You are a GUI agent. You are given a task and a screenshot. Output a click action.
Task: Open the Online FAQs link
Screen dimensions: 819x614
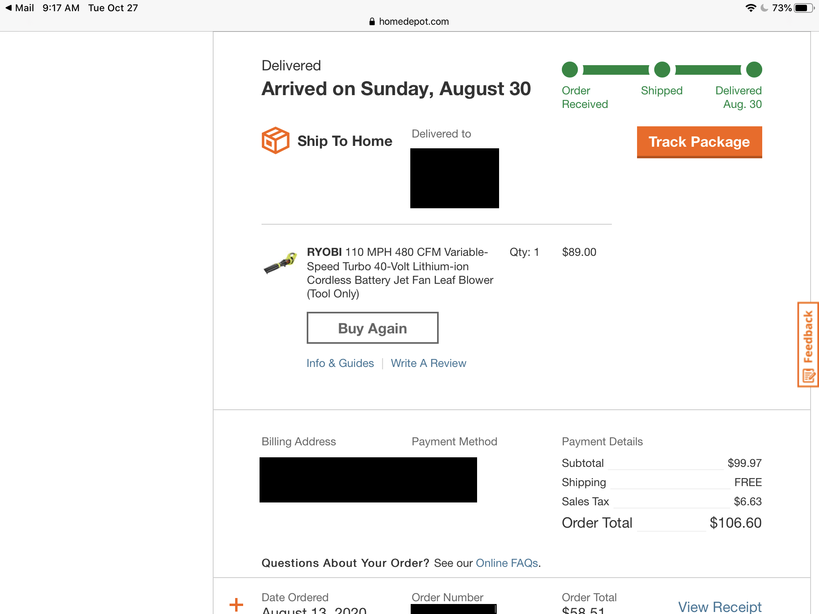[507, 563]
